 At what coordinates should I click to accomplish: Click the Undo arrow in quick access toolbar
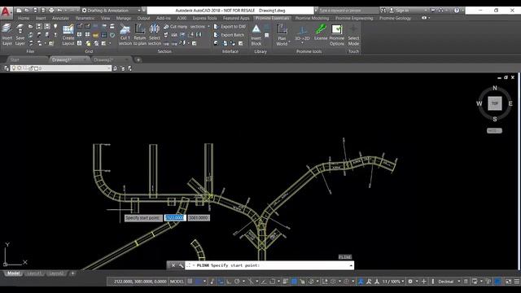pos(59,11)
